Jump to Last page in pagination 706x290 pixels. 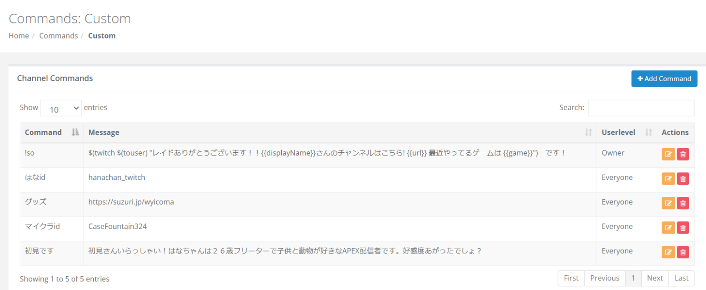pyautogui.click(x=681, y=278)
